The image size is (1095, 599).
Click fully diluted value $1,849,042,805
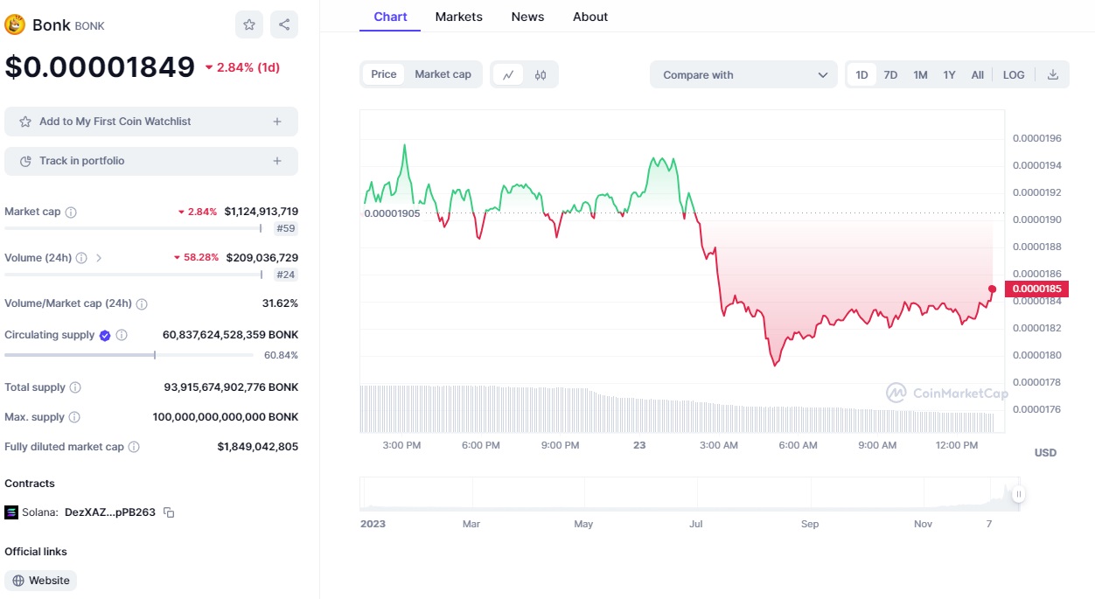258,447
